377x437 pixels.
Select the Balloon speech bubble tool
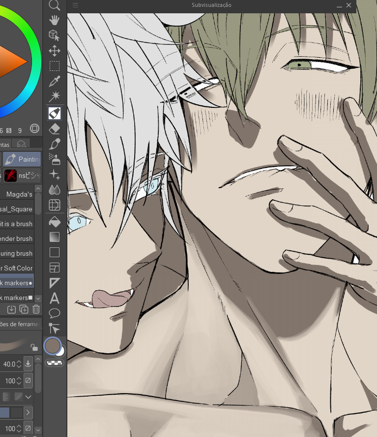pyautogui.click(x=54, y=313)
